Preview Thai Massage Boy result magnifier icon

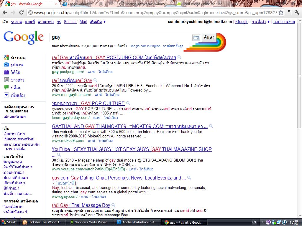click(114, 205)
